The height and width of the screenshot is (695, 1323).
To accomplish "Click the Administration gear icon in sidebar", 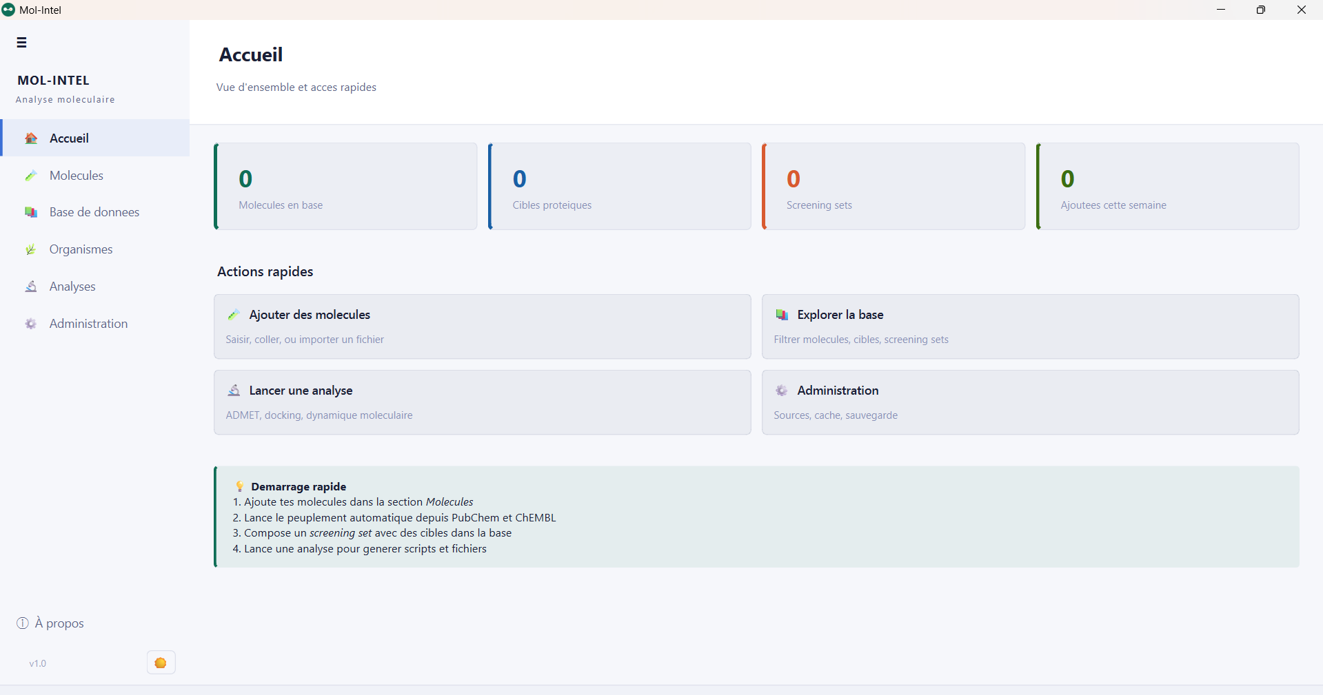I will tap(31, 324).
